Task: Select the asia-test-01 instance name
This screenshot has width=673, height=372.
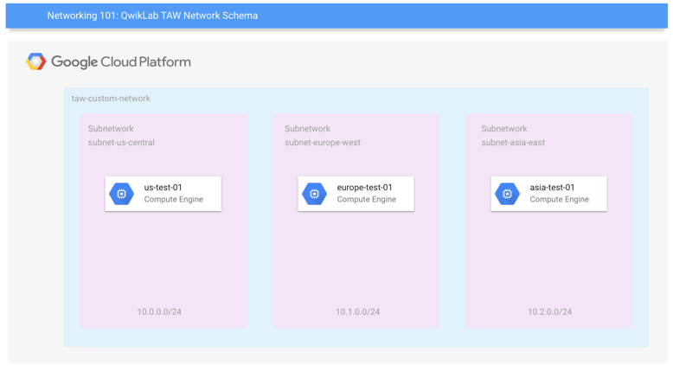Action: click(x=552, y=188)
